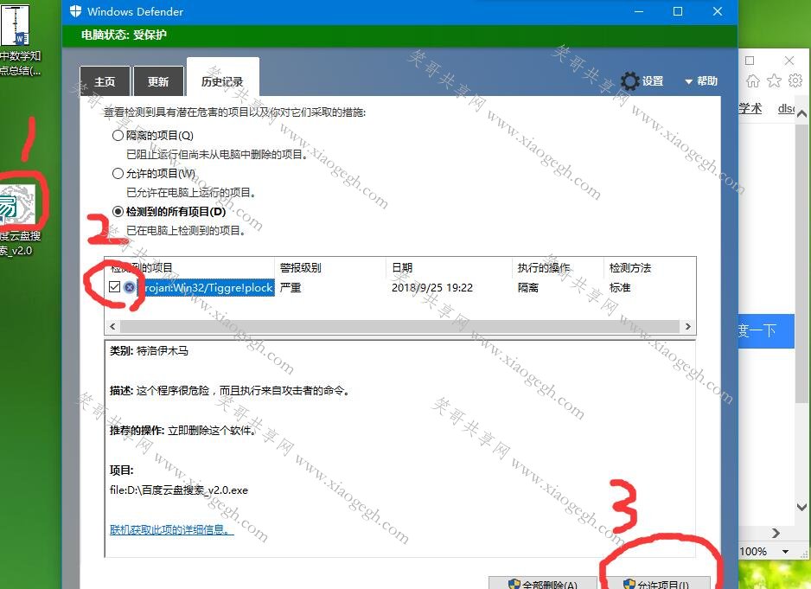
Task: Minimize the Windows Defender window
Action: coord(639,11)
